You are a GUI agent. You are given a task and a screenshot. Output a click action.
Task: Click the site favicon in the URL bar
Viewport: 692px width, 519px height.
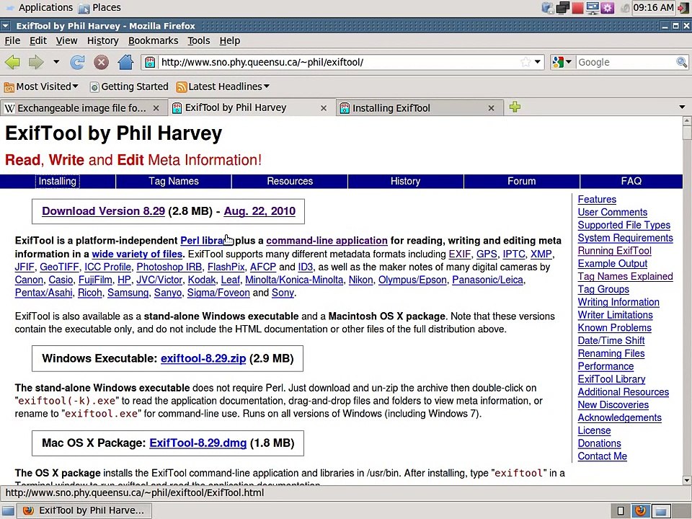(150, 62)
